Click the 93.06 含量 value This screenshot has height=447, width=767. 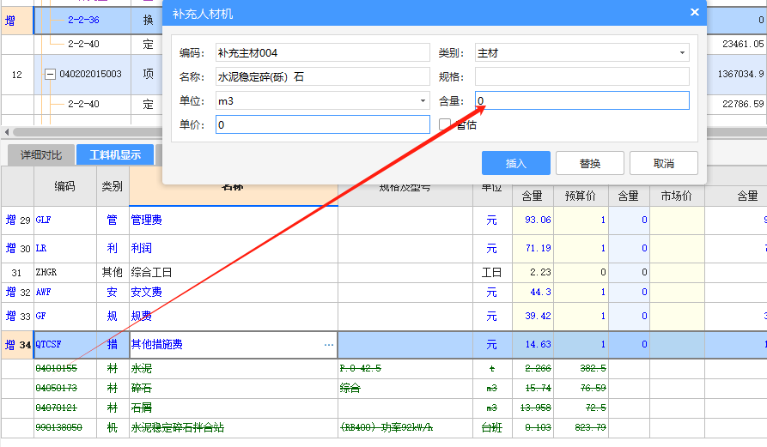[x=533, y=220]
